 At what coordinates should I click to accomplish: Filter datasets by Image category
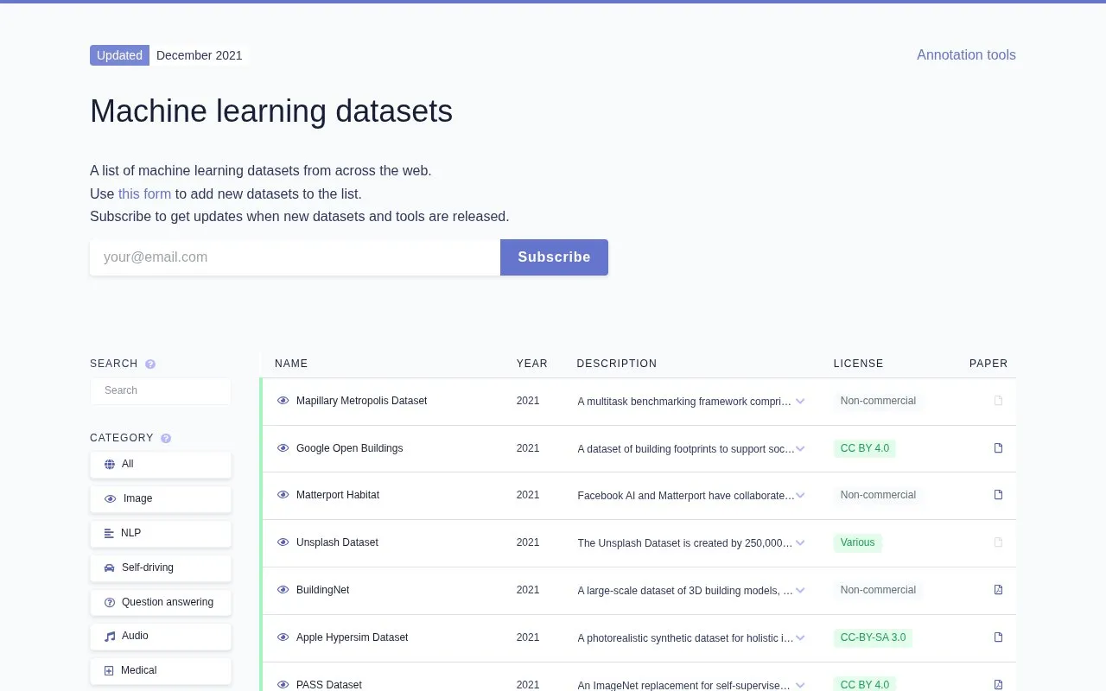(x=161, y=498)
